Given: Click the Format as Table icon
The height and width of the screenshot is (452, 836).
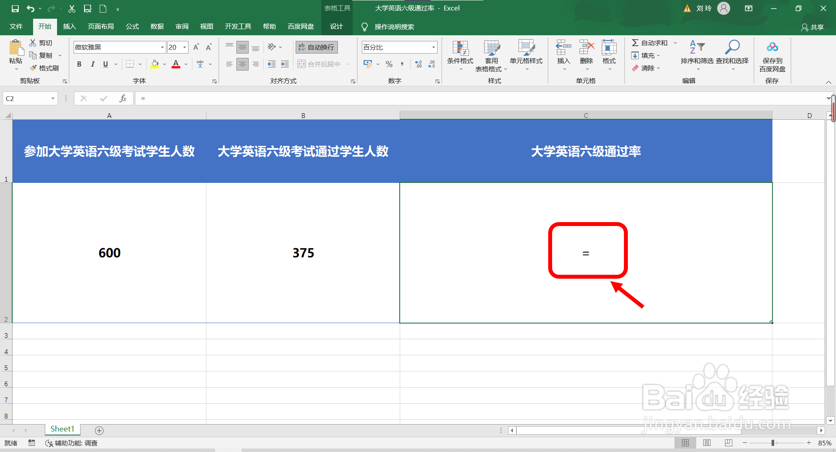Looking at the screenshot, I should click(x=492, y=48).
